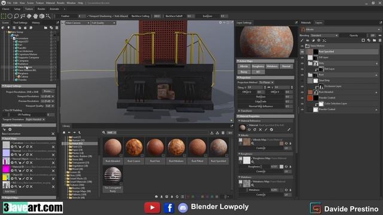Toggle visibility of Dirty layer group
Image resolution: width=383 pixels, height=215 pixels.
point(302,63)
